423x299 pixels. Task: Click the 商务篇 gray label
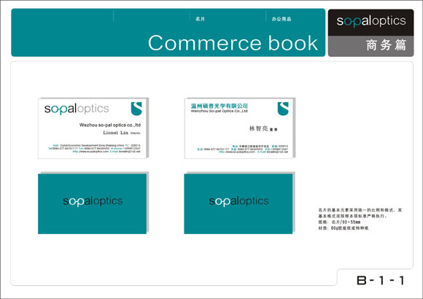(x=386, y=44)
